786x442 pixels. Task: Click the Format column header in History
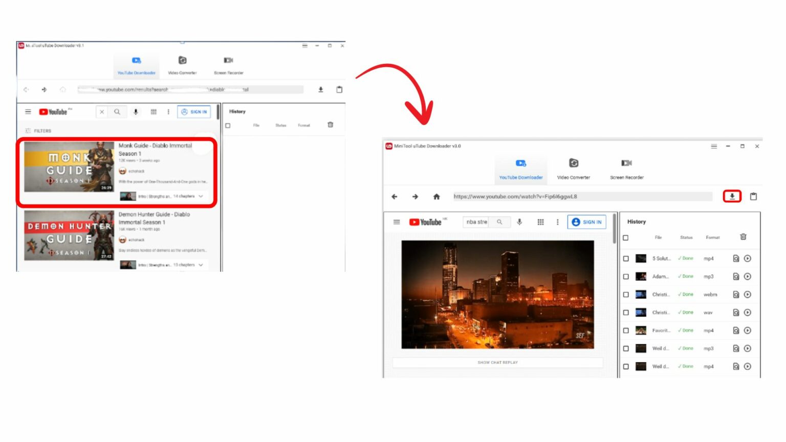coord(712,237)
